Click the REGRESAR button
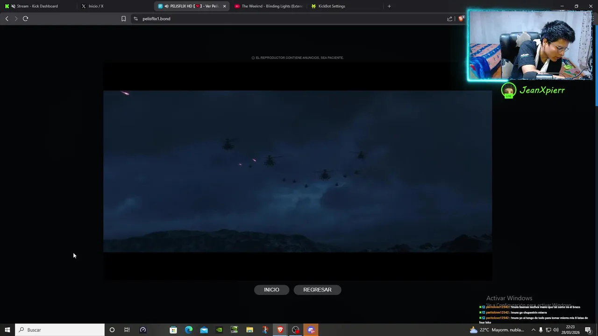Viewport: 598px width, 336px height. [x=317, y=290]
